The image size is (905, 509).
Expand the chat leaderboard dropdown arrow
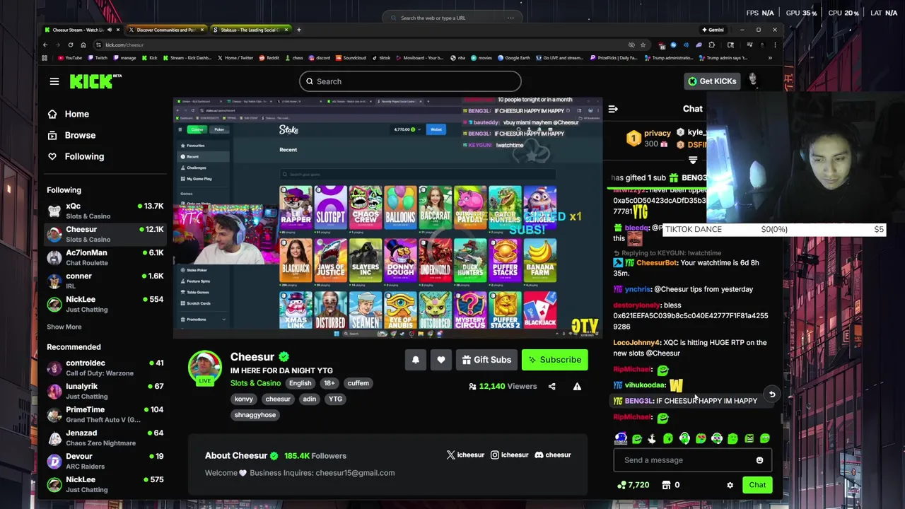pyautogui.click(x=693, y=160)
